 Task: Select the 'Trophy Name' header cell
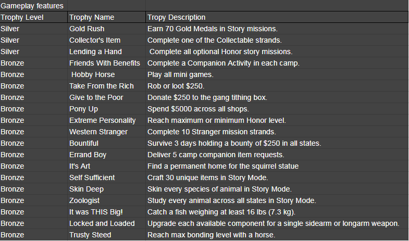coord(92,17)
